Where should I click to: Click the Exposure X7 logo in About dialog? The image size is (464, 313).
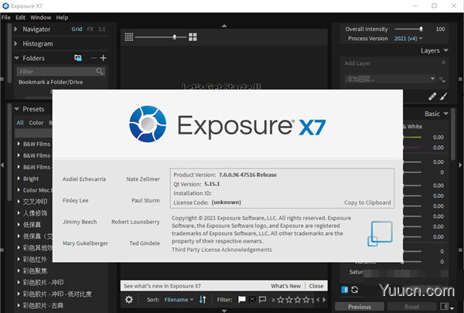pyautogui.click(x=148, y=124)
